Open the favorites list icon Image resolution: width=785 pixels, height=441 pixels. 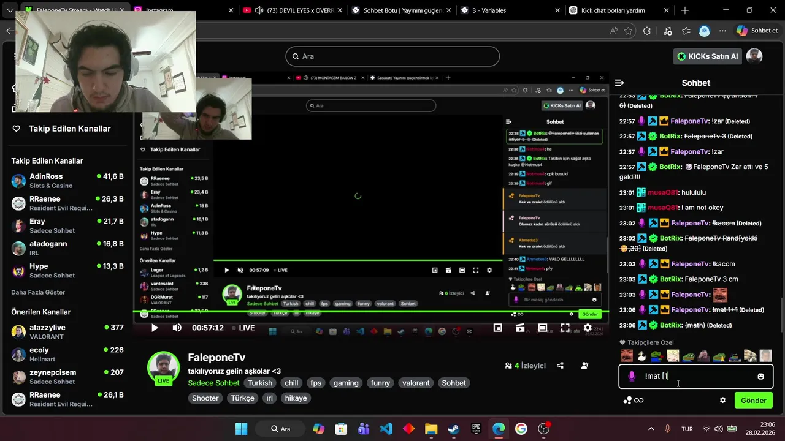(686, 31)
